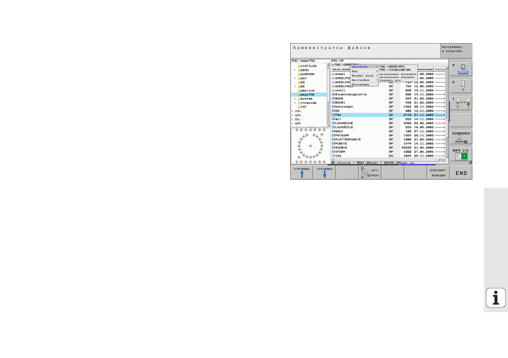Click the file list vertical scrollbar down arrow
The height and width of the screenshot is (358, 508).
[x=447, y=157]
